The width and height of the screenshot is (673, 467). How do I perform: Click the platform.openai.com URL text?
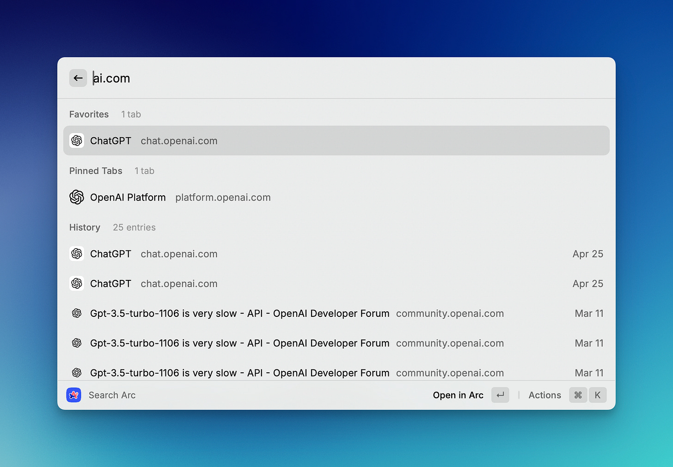(223, 198)
